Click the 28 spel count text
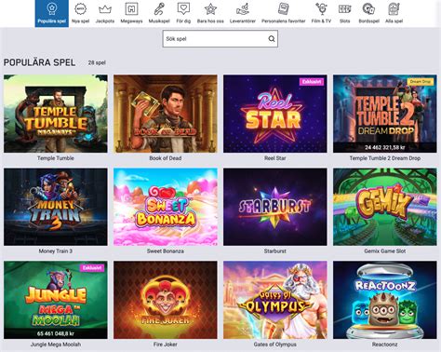441x352 pixels. tap(97, 62)
